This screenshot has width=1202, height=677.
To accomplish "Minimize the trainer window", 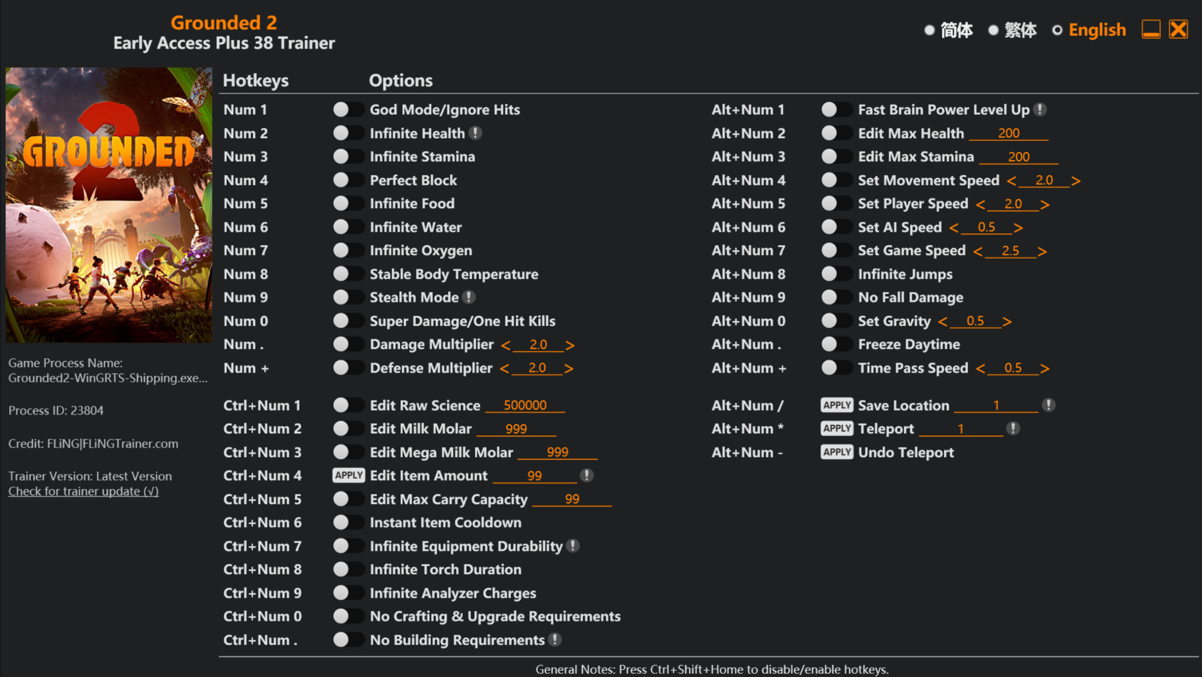I will coord(1151,30).
